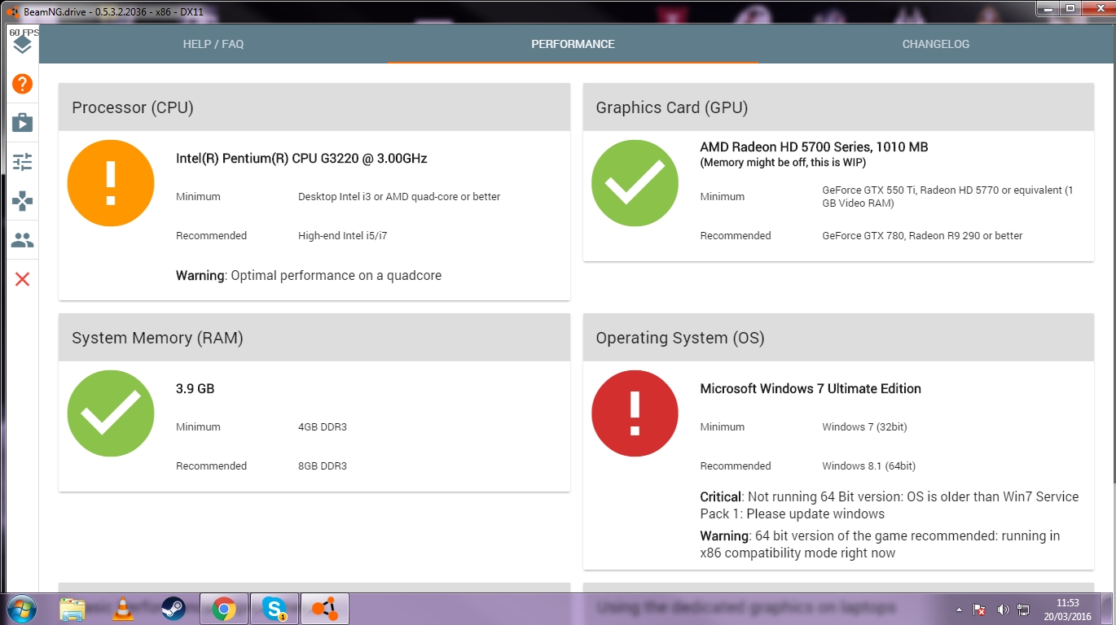Click '8GB DDR3' recommended memory value
Screen dimensions: 1116x625
(323, 466)
